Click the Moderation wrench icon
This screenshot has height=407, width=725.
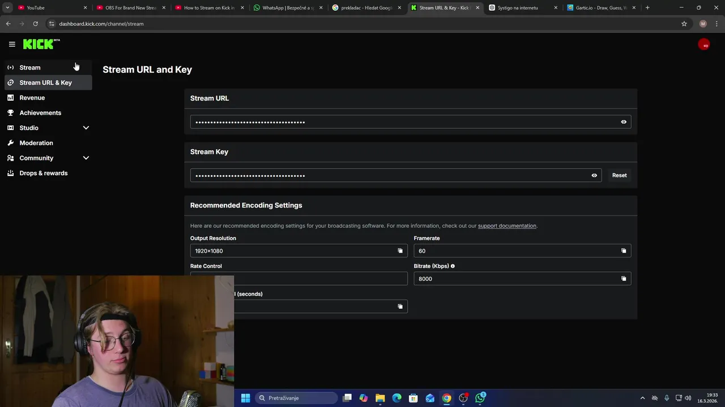click(10, 143)
